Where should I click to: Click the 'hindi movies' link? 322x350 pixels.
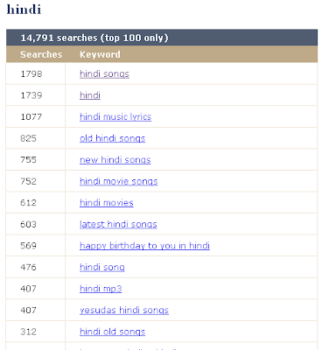pyautogui.click(x=107, y=203)
